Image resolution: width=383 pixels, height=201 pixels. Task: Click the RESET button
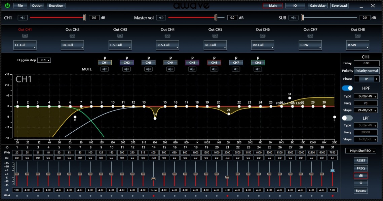tap(360, 161)
